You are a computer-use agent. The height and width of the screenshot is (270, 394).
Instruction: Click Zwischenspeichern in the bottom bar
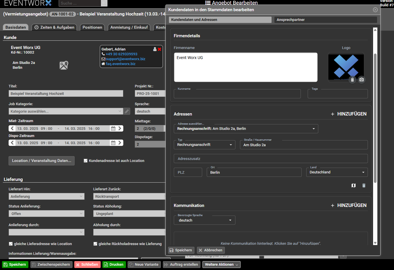pyautogui.click(x=51, y=265)
